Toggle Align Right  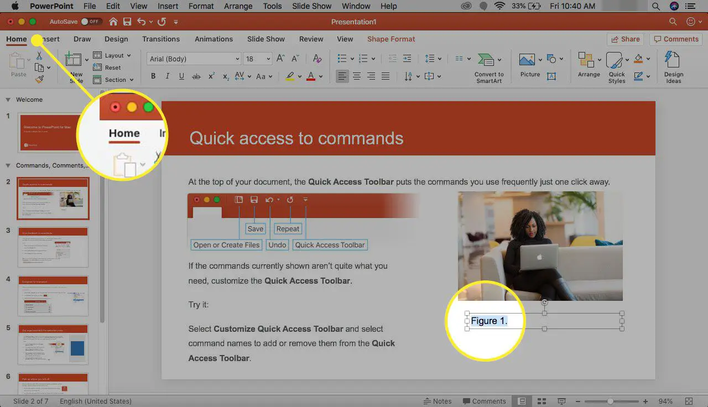click(x=371, y=76)
